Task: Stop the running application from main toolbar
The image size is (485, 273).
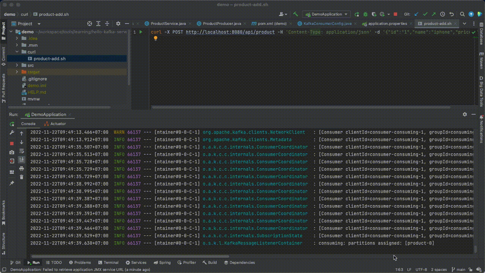Action: tap(395, 14)
